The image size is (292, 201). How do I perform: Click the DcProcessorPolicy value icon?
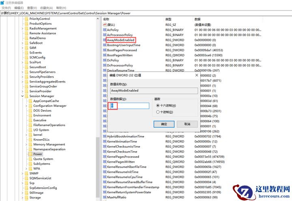pyautogui.click(x=105, y=65)
